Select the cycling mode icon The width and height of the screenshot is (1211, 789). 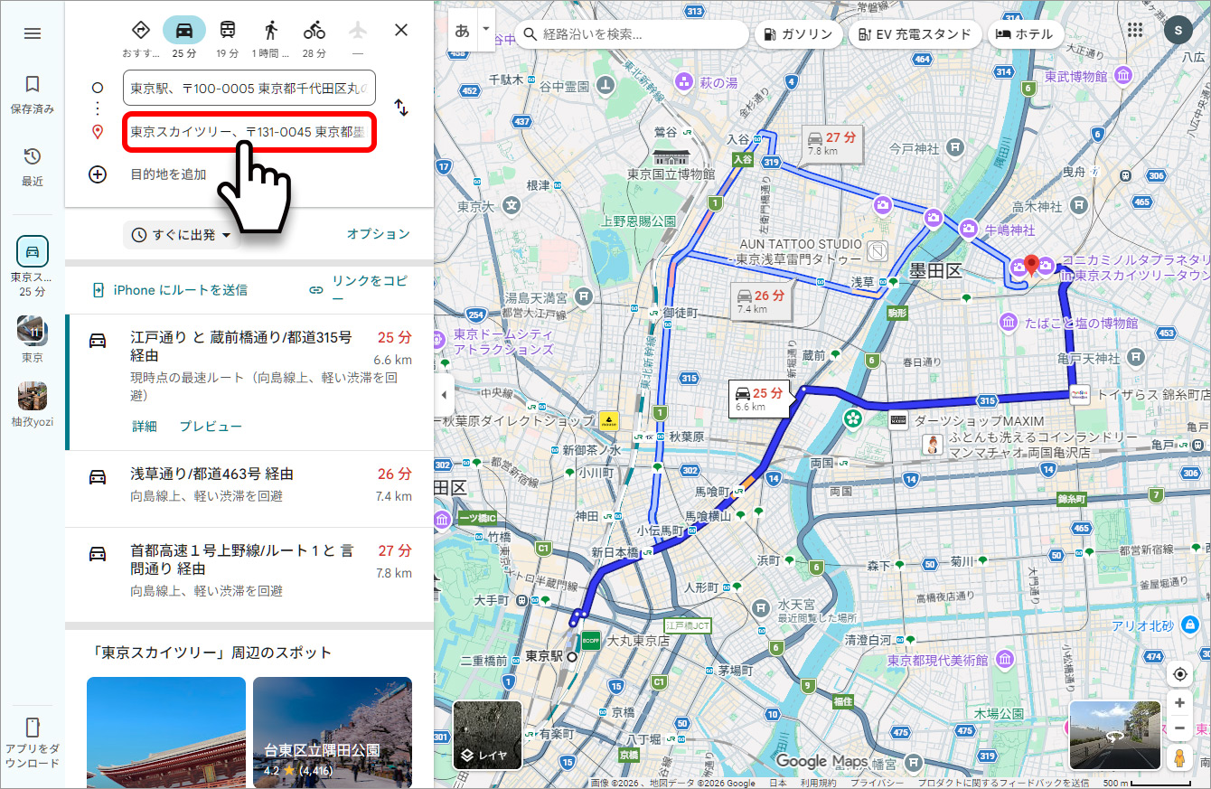314,29
